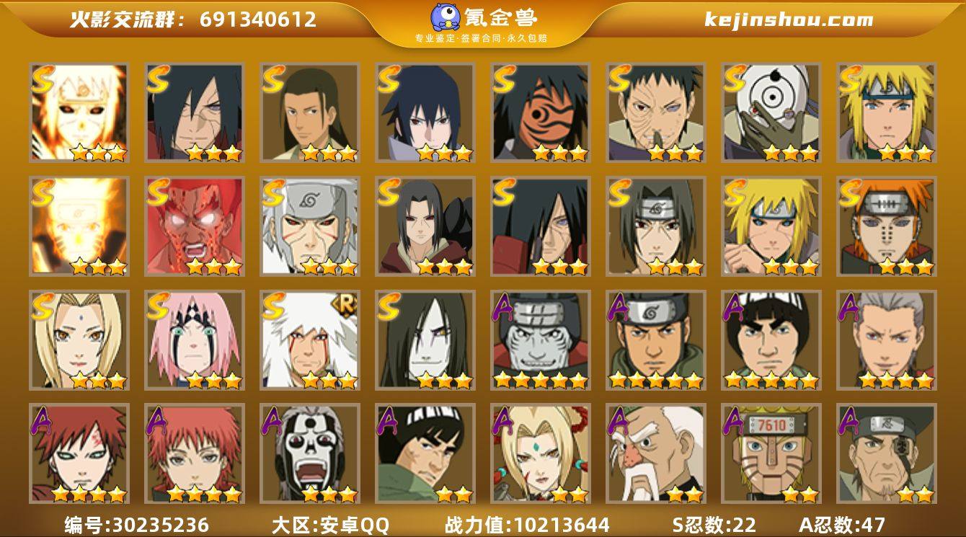Pick Tobirama with the gray face guard
The width and height of the screenshot is (966, 537).
309,226
